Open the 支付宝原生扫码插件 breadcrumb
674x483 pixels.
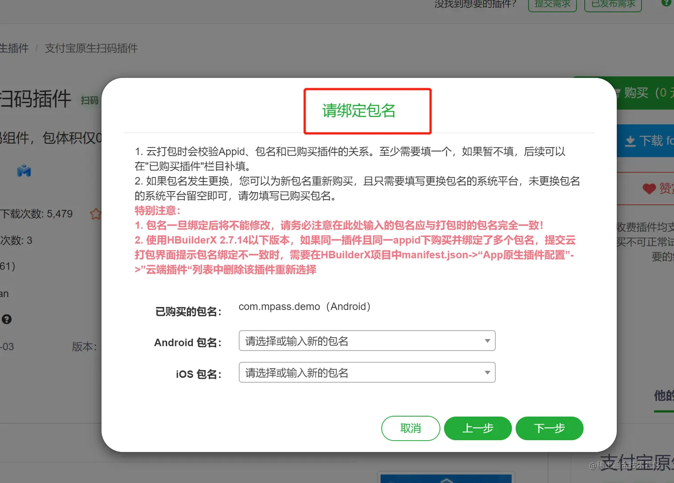pos(91,48)
